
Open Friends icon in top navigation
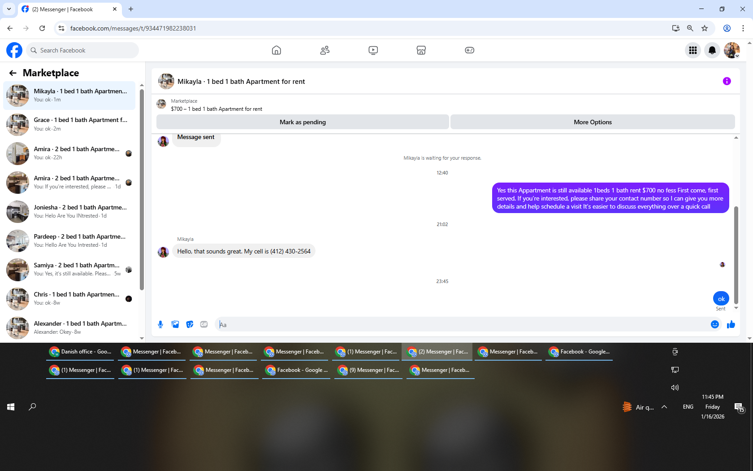coord(325,50)
